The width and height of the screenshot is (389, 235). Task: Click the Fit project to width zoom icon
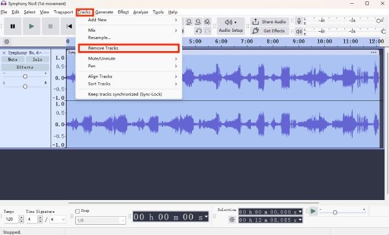click(198, 22)
